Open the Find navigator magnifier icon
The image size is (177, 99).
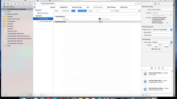pos(12,4)
